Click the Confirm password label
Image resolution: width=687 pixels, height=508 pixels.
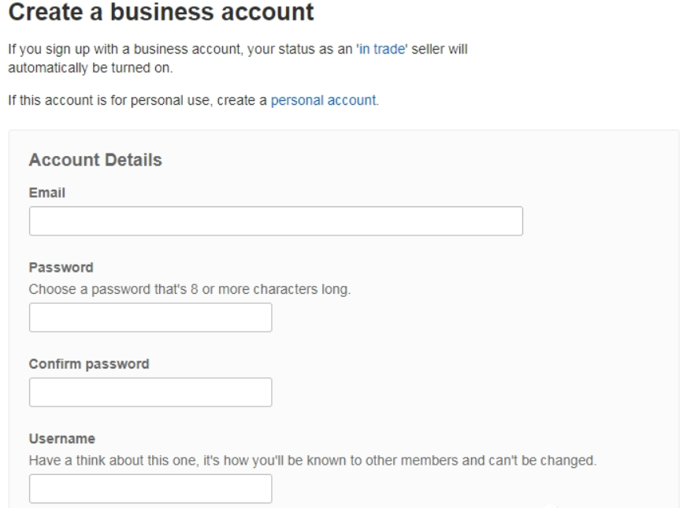[89, 364]
